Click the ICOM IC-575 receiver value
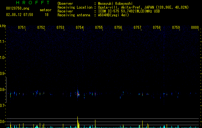 tap(129, 11)
